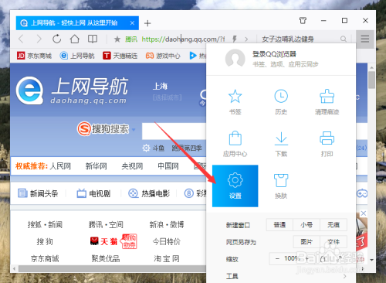The image size is (386, 283).
Task: Open a normal (普通) new window
Action: pos(279,225)
